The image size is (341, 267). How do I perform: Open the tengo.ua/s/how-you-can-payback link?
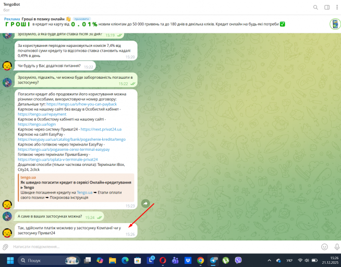pos(81,104)
